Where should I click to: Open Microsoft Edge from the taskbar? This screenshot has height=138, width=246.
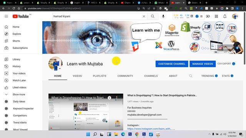[x=123, y=134]
